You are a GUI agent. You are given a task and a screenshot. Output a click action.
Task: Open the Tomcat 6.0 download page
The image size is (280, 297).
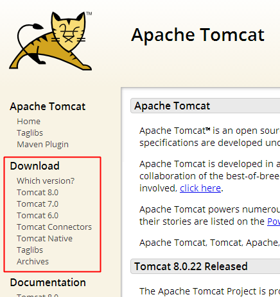(x=37, y=215)
